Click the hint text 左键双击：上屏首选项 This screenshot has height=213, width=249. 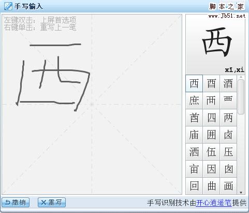[x=40, y=20]
